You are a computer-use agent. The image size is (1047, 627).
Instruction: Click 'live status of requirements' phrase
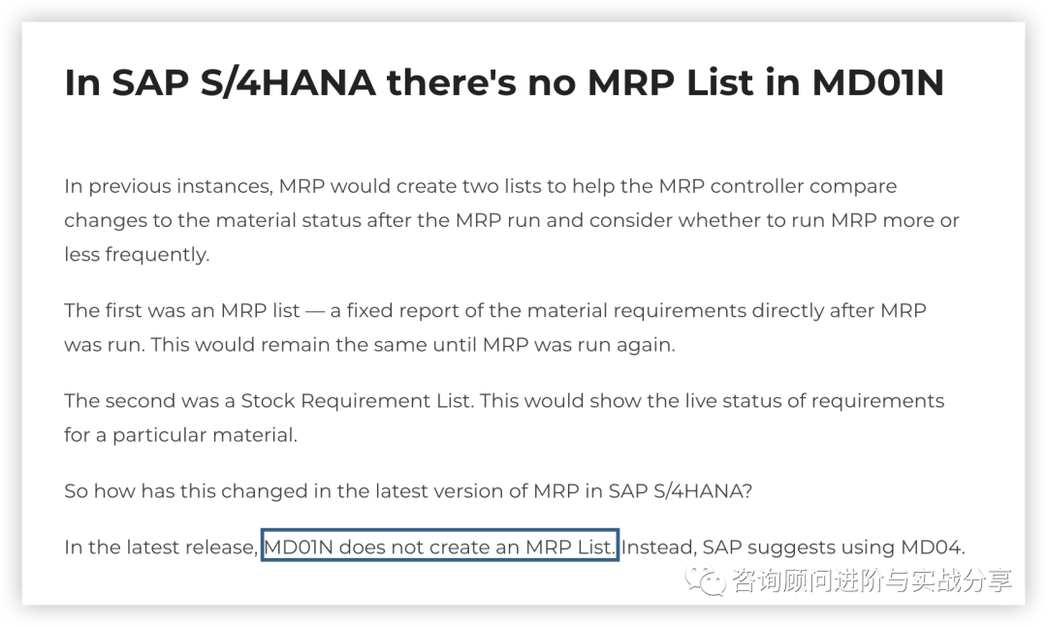point(796,400)
